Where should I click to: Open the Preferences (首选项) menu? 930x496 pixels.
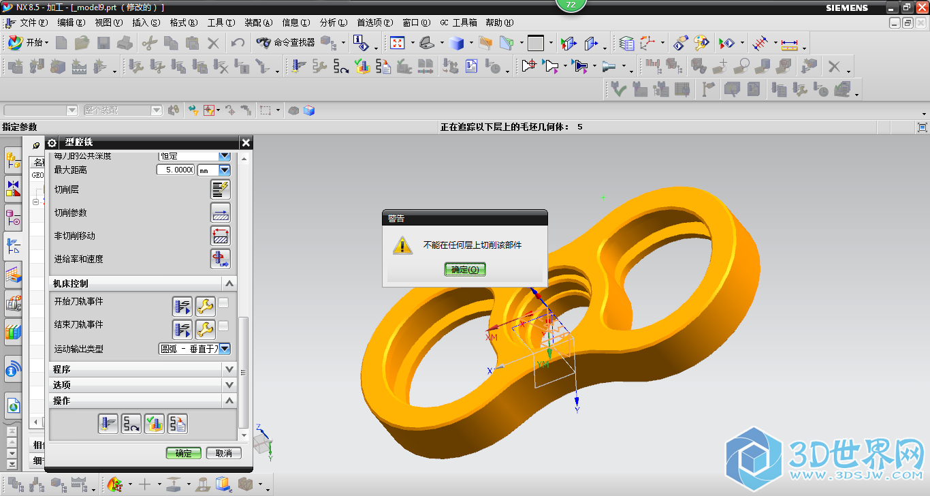click(x=375, y=22)
